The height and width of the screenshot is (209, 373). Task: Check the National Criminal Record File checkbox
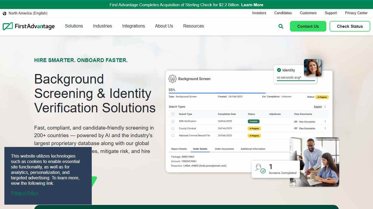tap(173, 135)
